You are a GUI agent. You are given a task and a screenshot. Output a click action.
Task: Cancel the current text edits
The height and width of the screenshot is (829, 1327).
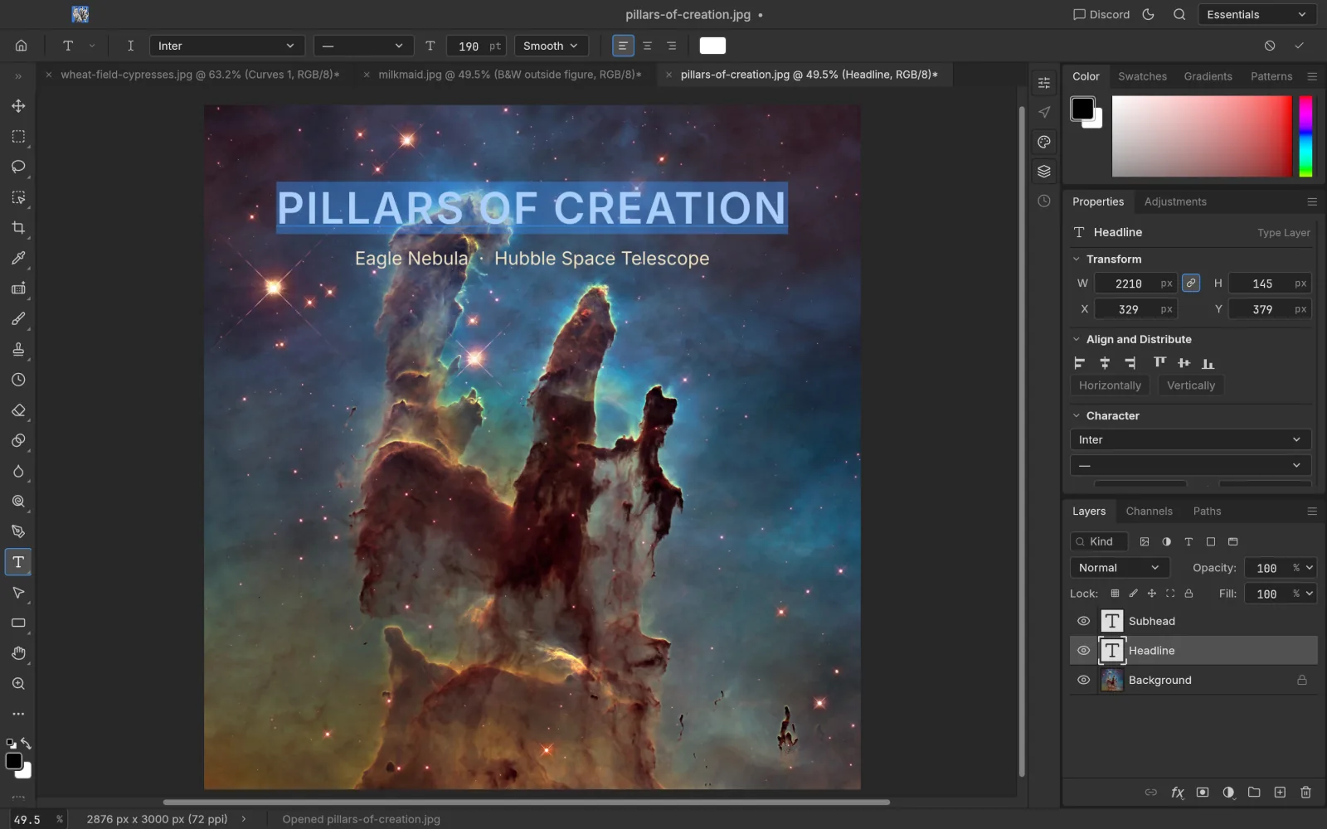pos(1270,46)
